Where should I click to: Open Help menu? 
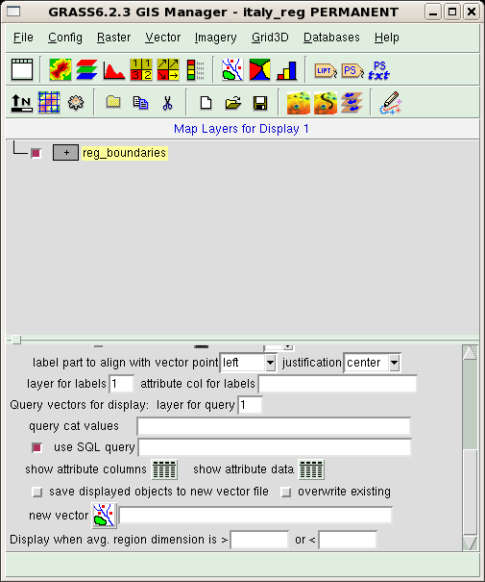tap(387, 38)
